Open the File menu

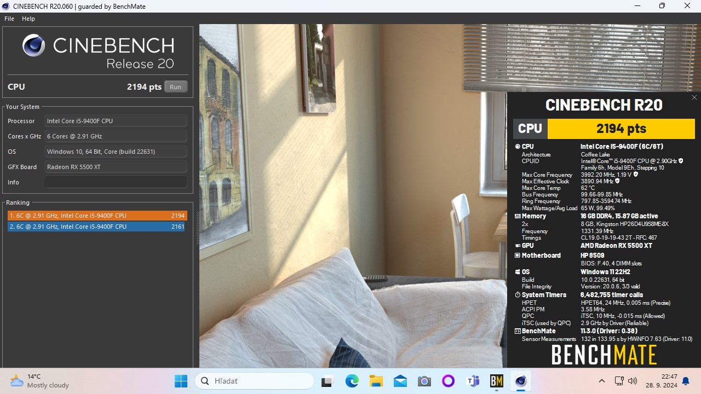coord(9,19)
